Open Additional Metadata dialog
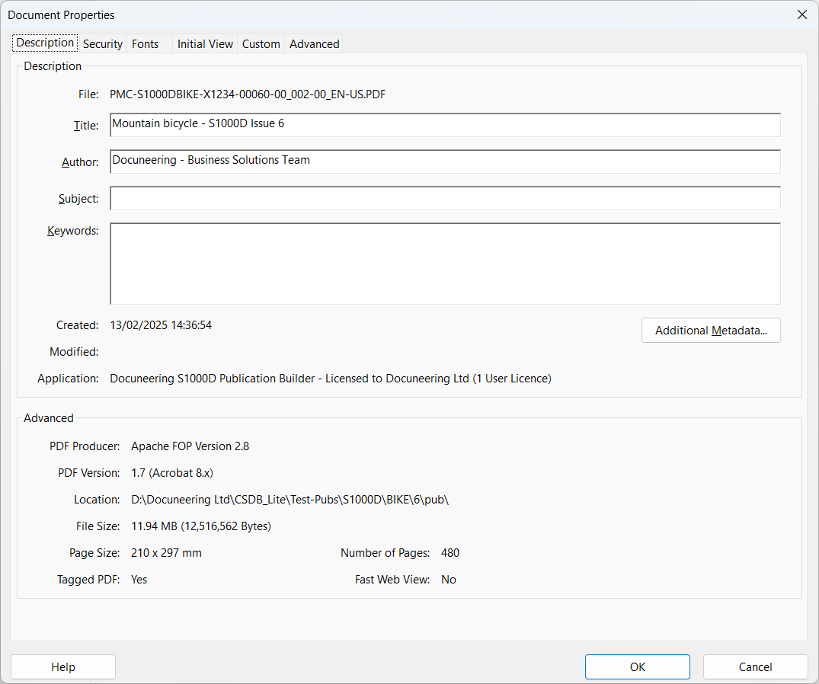The width and height of the screenshot is (819, 684). pos(711,331)
